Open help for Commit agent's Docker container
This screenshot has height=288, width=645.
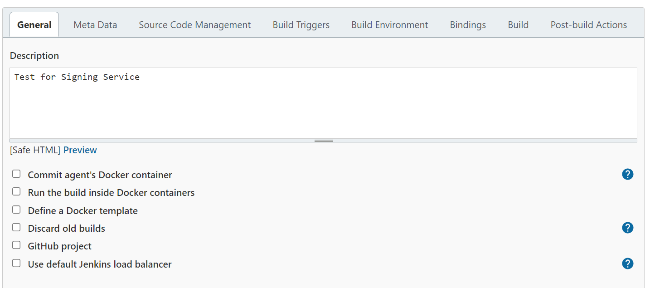(x=627, y=174)
